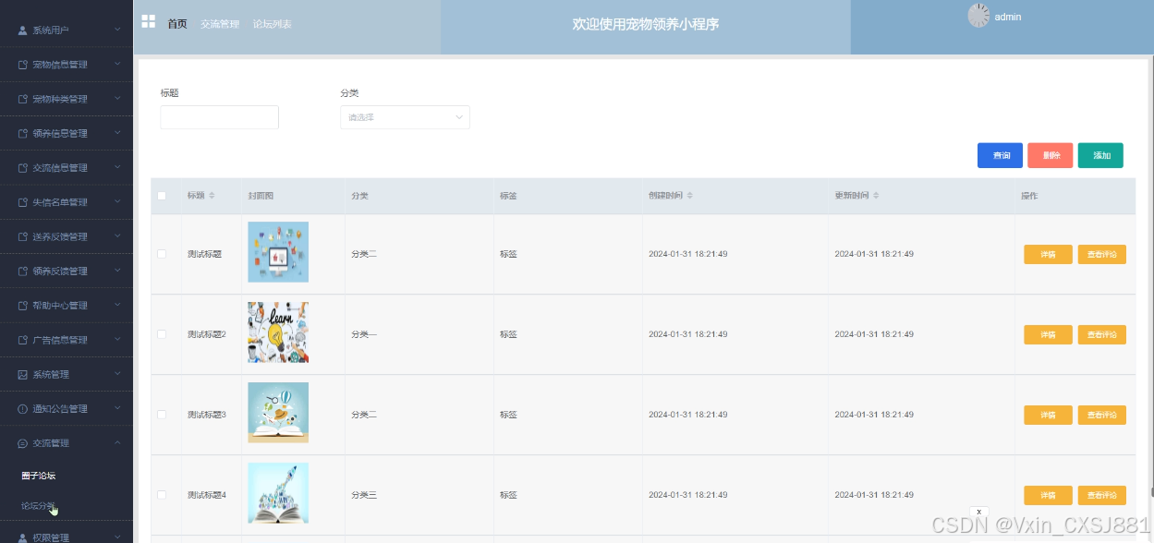Click the 失信名单管理 menu icon
Image resolution: width=1154 pixels, height=543 pixels.
(23, 202)
